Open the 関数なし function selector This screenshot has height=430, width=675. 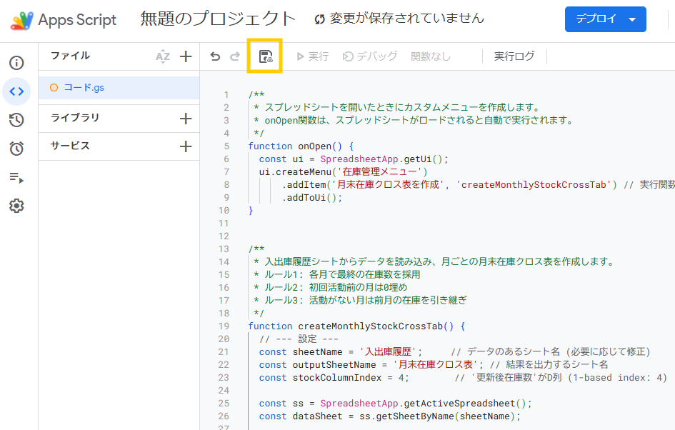coord(431,56)
